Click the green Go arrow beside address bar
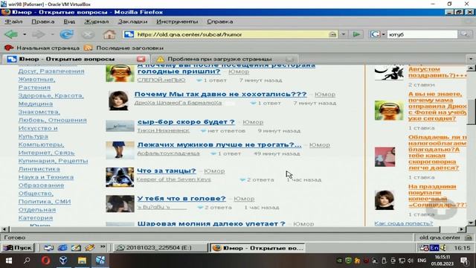The image size is (476, 268). [x=357, y=34]
